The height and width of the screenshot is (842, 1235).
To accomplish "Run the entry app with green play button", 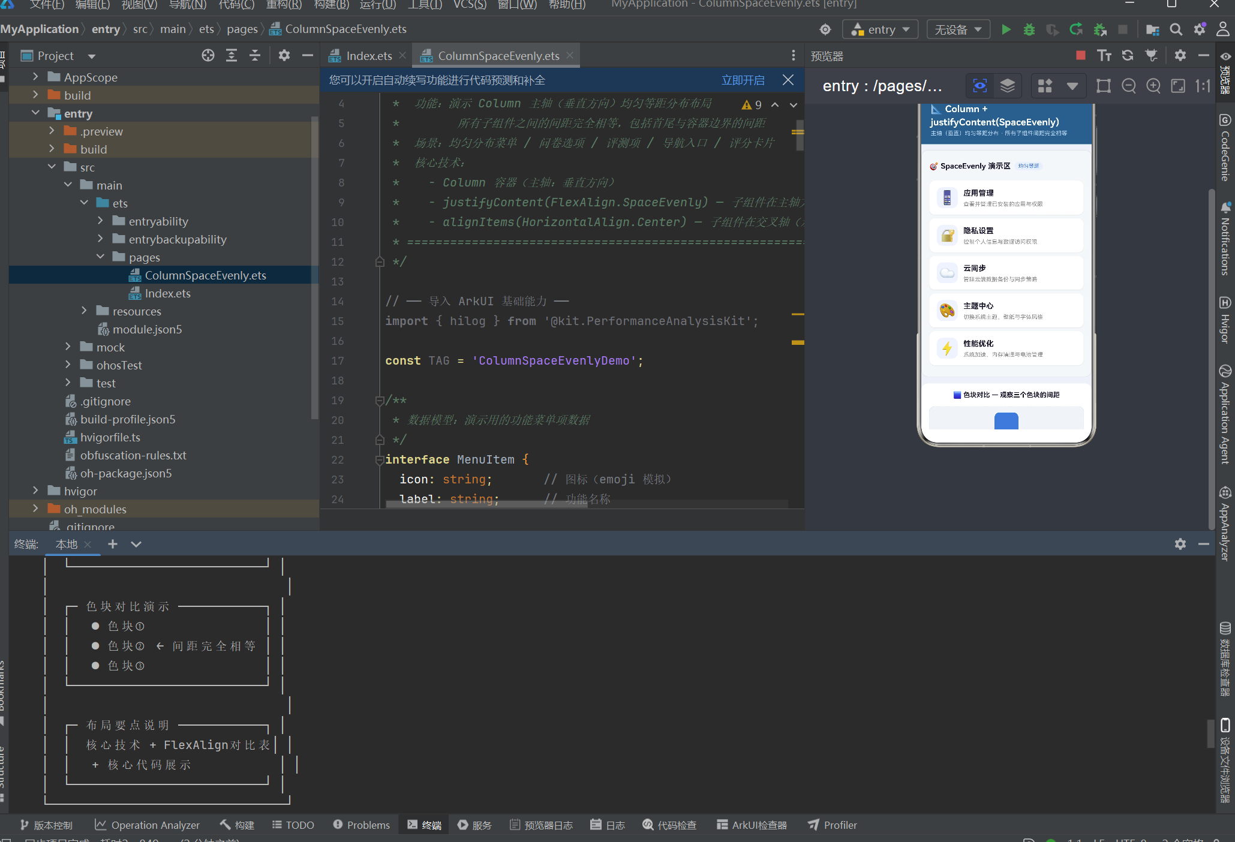I will pos(1006,29).
